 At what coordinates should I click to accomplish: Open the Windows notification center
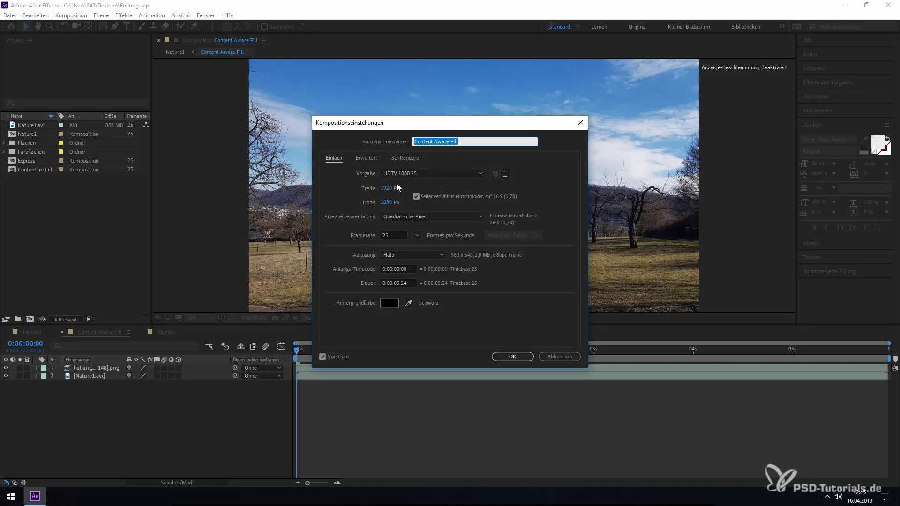[885, 497]
